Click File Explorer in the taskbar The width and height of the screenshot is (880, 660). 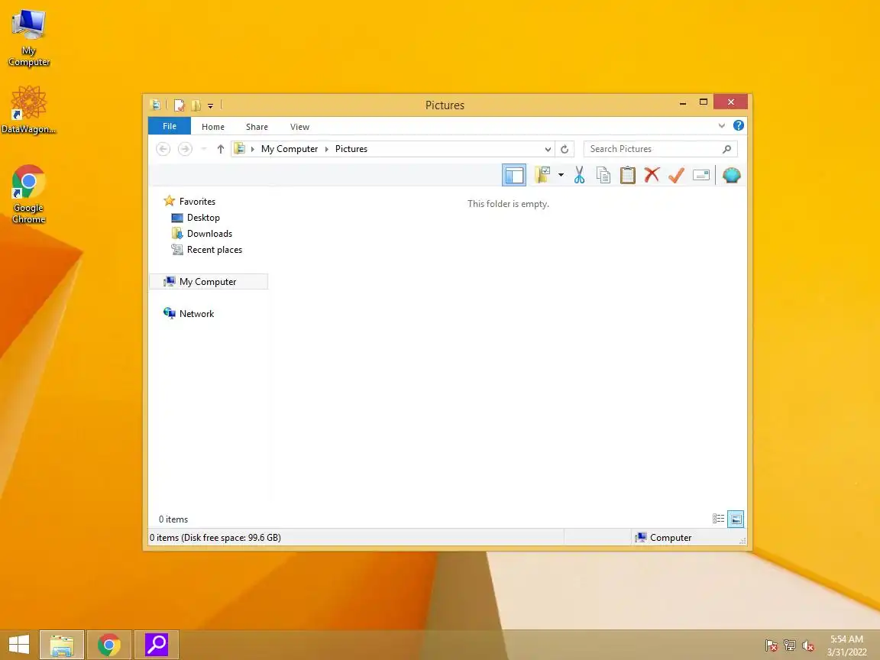coord(62,645)
